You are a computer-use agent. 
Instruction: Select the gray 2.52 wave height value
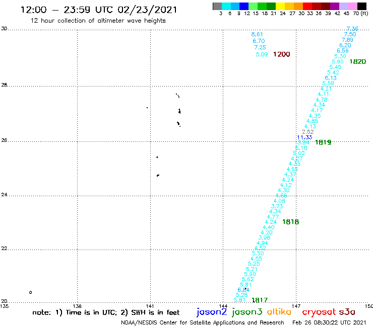308,132
